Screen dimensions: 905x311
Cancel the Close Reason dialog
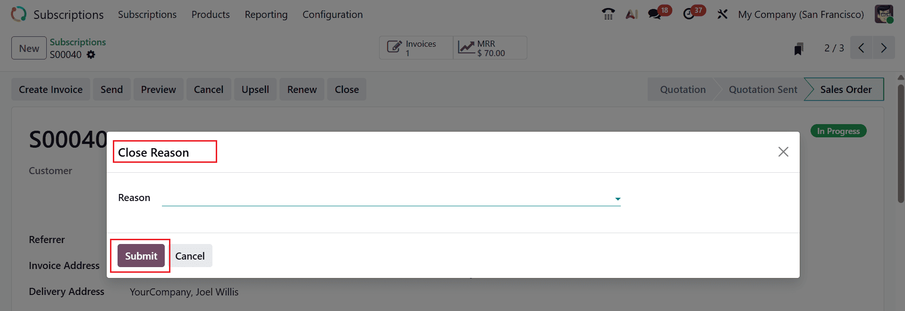coord(190,255)
